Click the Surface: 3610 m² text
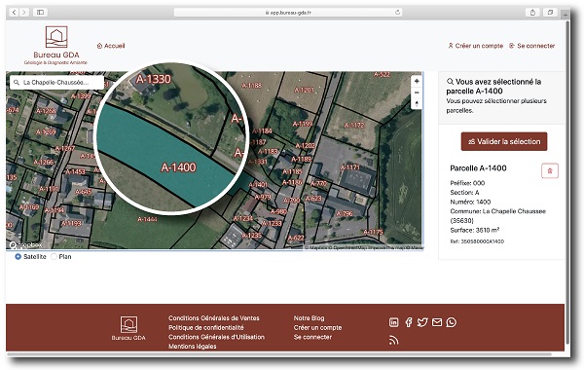Viewport: 584px width, 370px height. click(x=475, y=230)
